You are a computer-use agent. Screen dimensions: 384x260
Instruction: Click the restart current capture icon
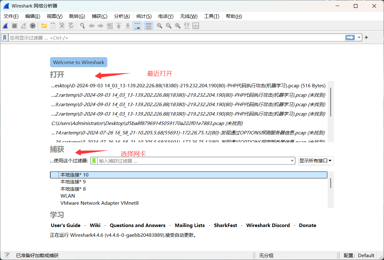click(x=24, y=26)
